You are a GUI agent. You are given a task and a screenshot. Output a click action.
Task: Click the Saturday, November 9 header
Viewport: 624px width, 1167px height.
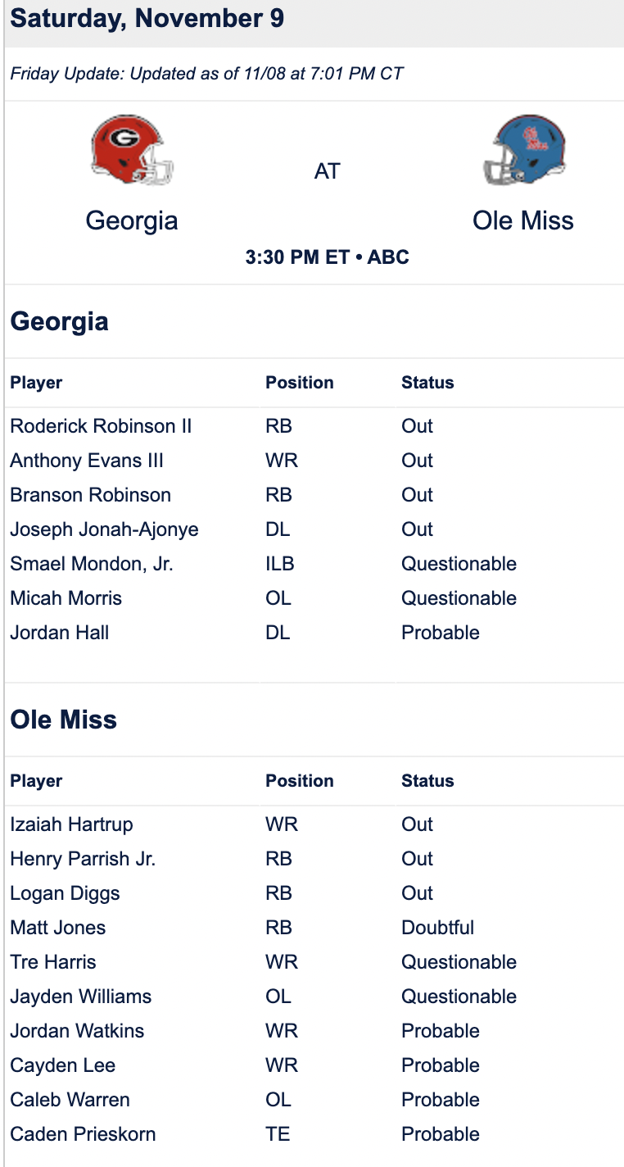click(x=147, y=19)
